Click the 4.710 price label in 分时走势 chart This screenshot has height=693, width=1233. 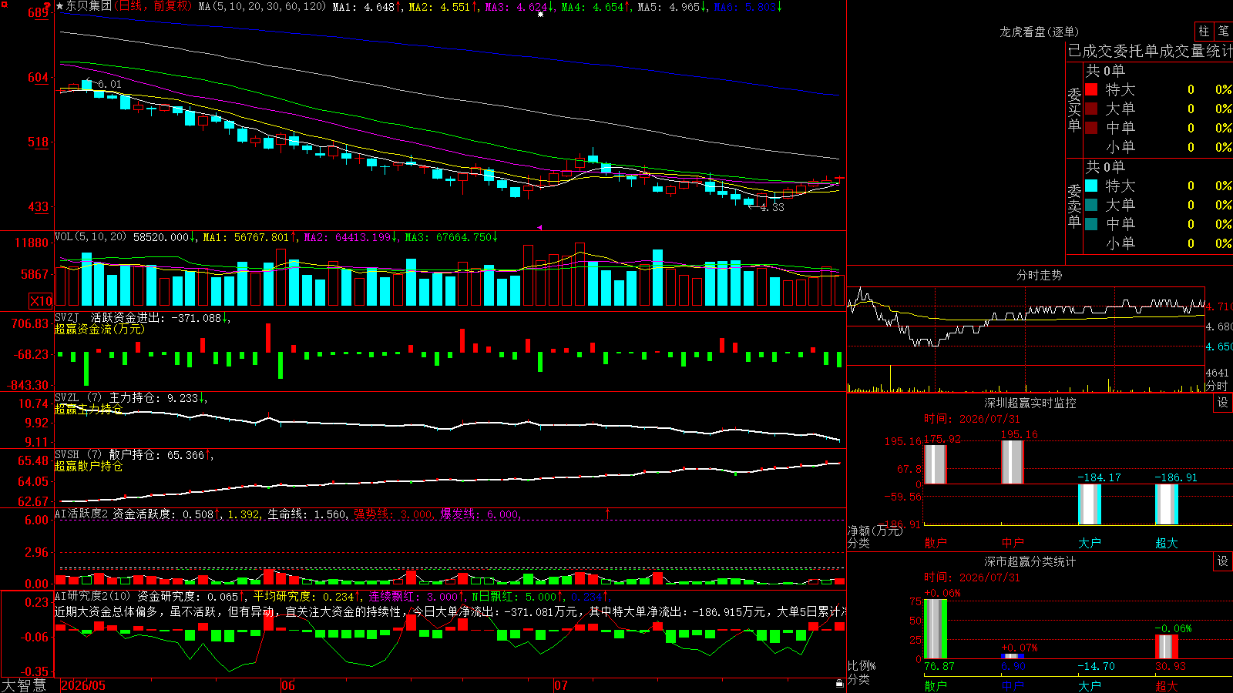(1219, 306)
